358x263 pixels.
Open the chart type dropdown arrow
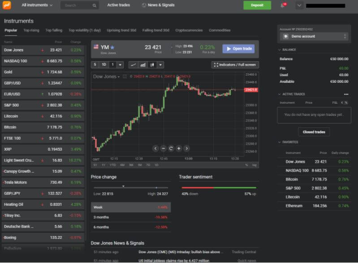click(160, 65)
